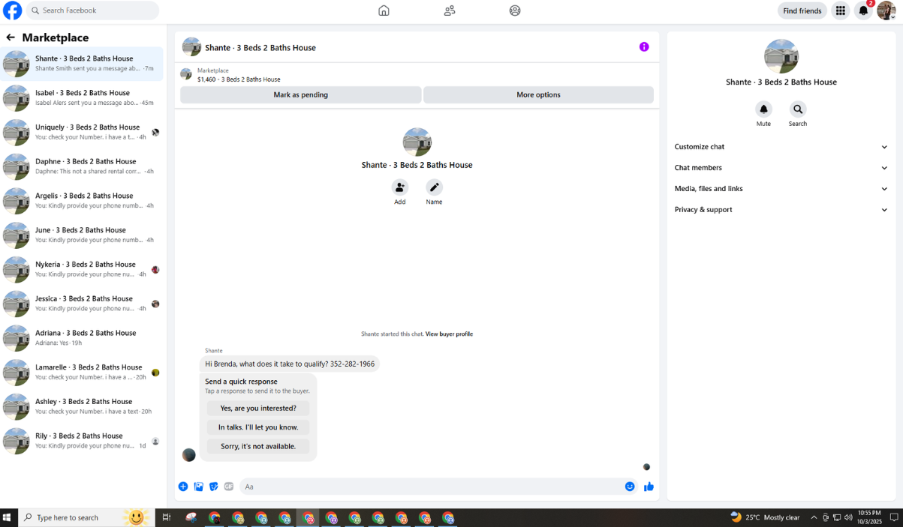
Task: Open Adriana conversation in the list
Action: tap(82, 338)
